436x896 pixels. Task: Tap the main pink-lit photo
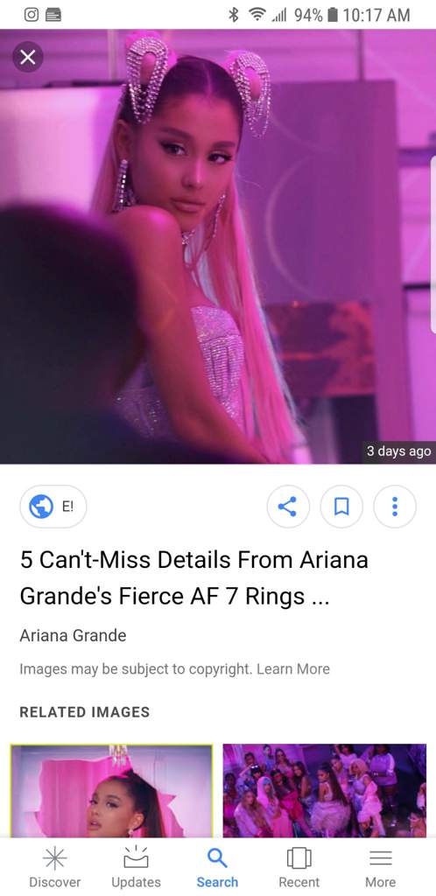coord(218,246)
